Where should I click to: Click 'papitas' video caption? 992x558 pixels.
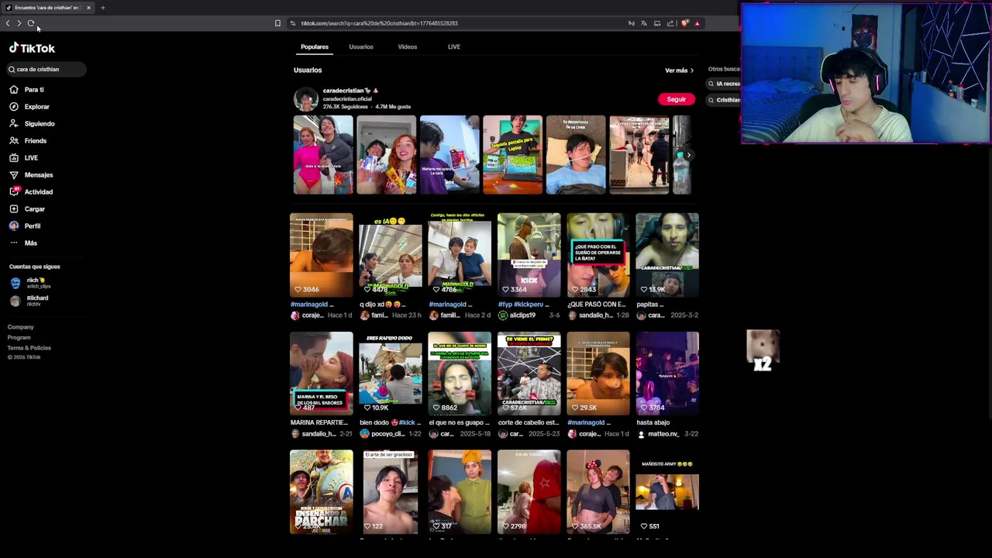(x=651, y=305)
